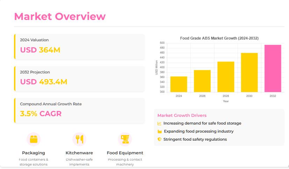Select the 2024 bar in the chart
The image size is (289, 169).
[178, 84]
